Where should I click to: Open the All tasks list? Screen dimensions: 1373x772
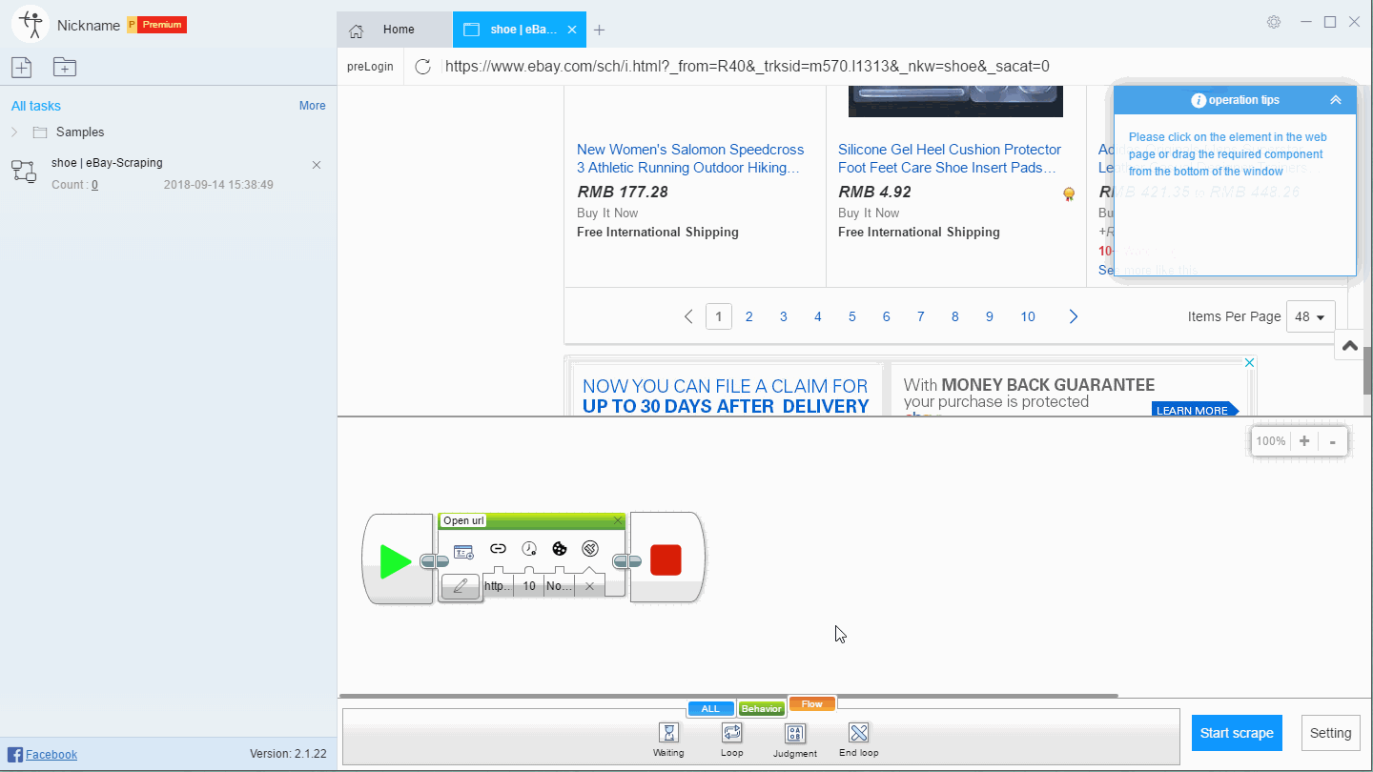[36, 106]
